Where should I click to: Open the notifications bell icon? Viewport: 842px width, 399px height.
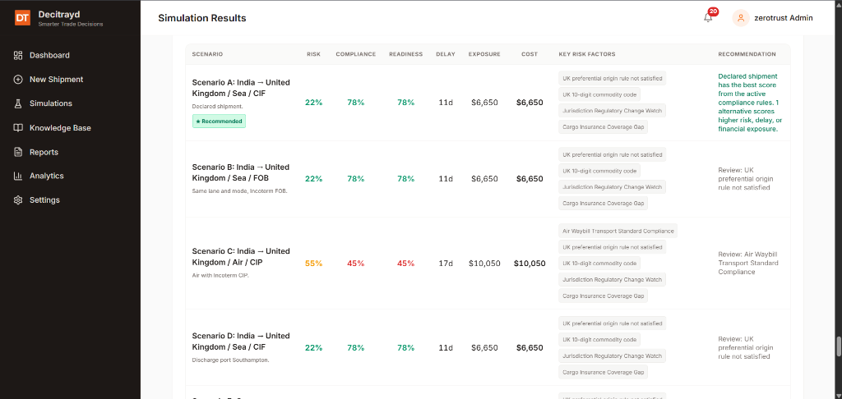point(708,18)
